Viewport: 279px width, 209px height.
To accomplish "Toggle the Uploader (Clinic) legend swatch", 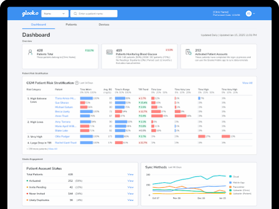I will 230,190.
